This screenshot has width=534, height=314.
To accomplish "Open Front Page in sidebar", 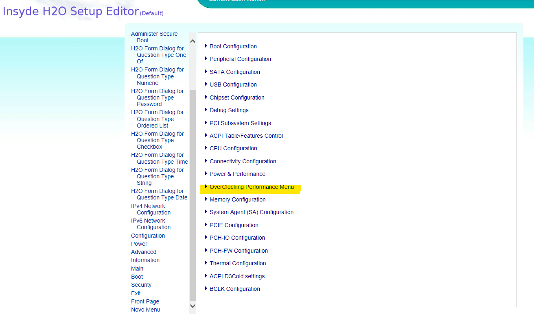I will point(145,301).
